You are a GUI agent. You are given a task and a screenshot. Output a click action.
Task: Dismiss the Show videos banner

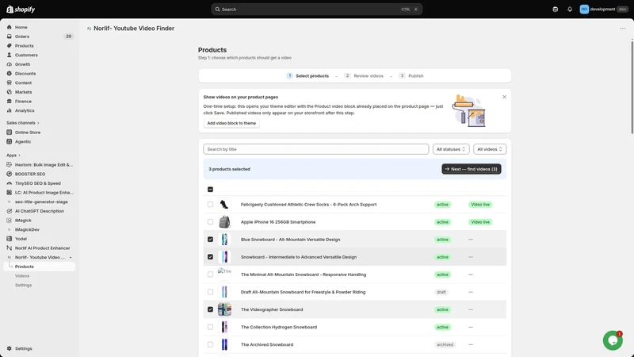[504, 97]
